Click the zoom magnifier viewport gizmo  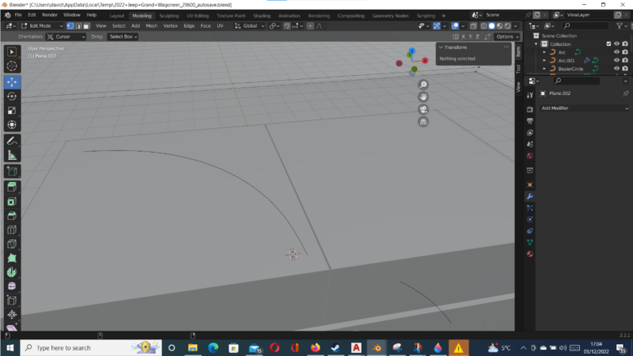point(423,85)
